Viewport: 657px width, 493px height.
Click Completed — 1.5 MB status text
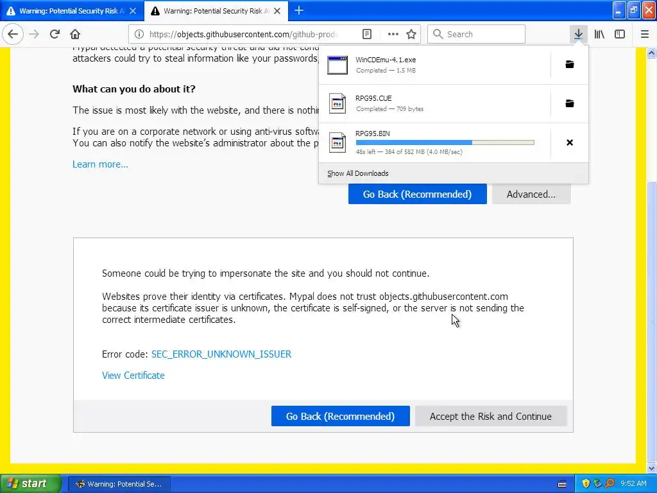(x=386, y=71)
